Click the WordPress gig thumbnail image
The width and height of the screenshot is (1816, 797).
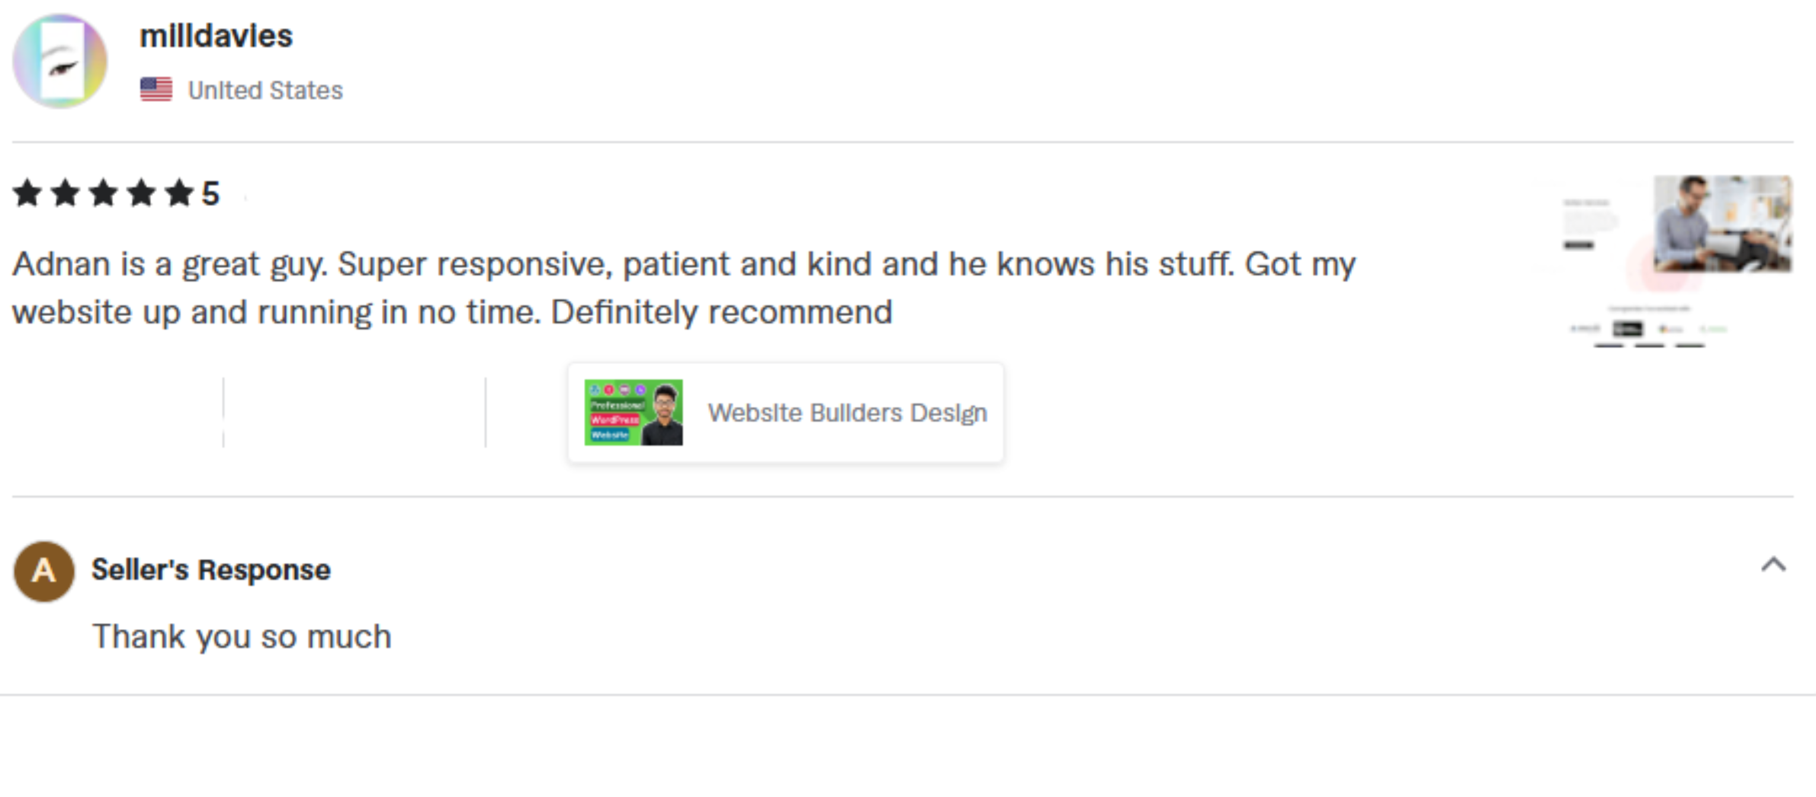[633, 413]
